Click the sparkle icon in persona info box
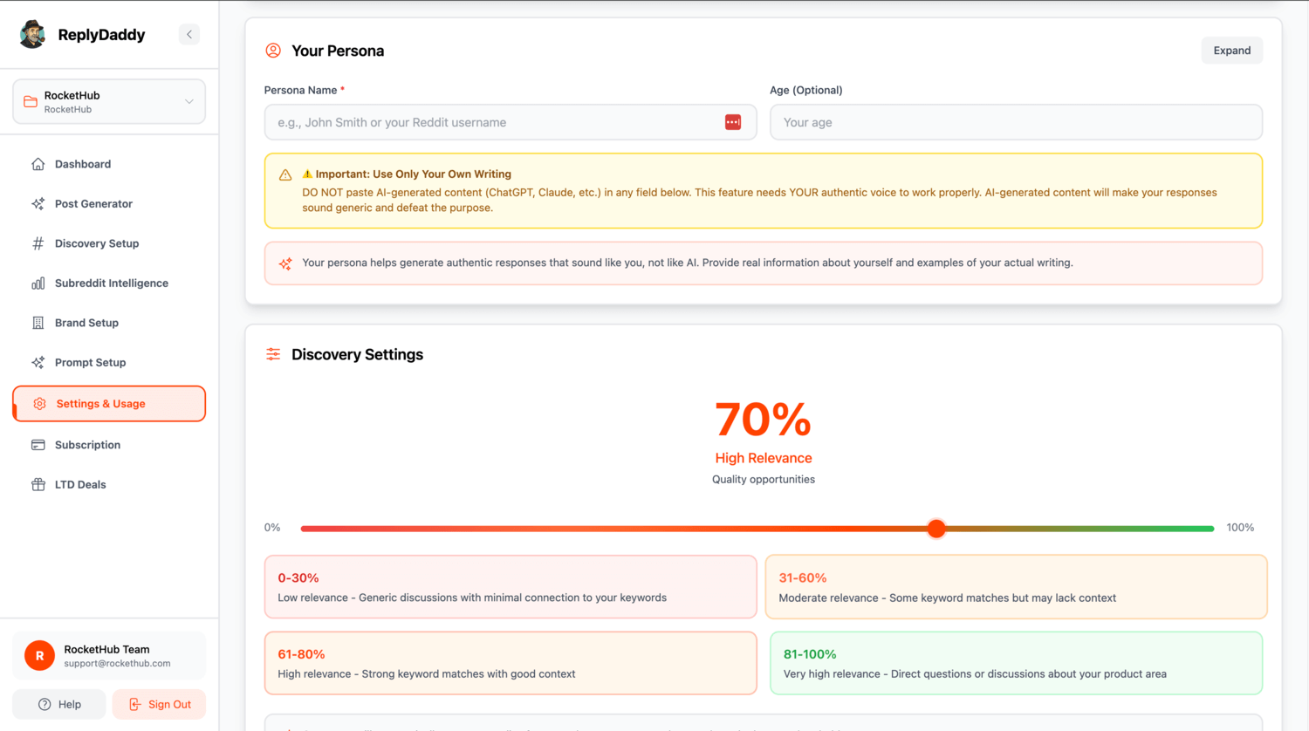 [285, 263]
